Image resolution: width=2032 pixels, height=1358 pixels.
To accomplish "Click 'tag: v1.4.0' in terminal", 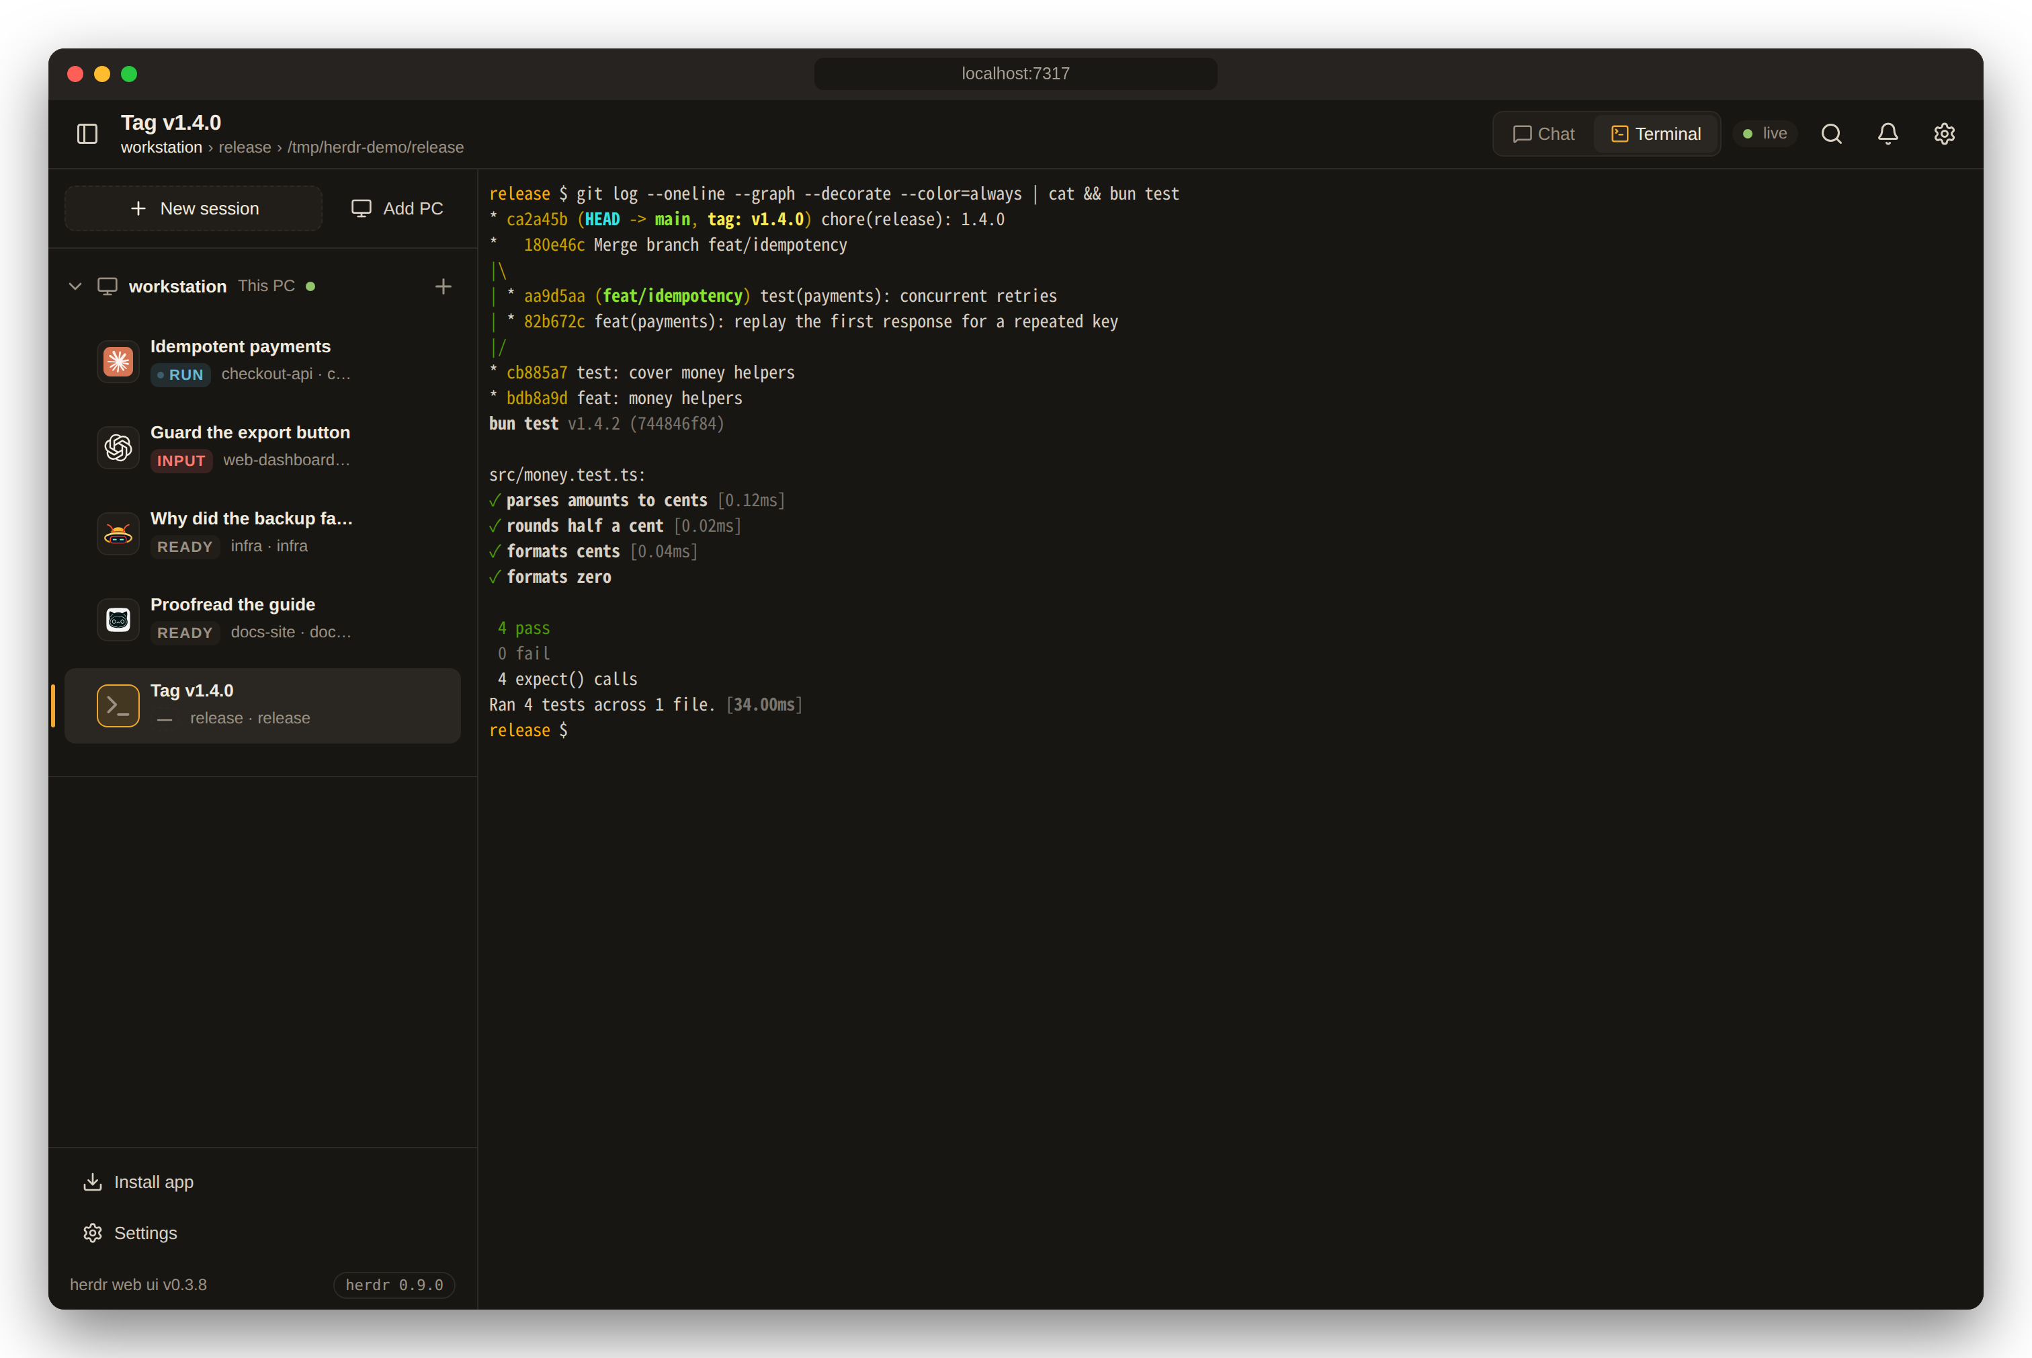I will click(x=755, y=219).
